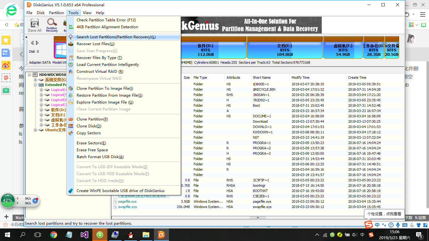
Task: Choose Construct Virtual RAID
Action: pos(124,72)
